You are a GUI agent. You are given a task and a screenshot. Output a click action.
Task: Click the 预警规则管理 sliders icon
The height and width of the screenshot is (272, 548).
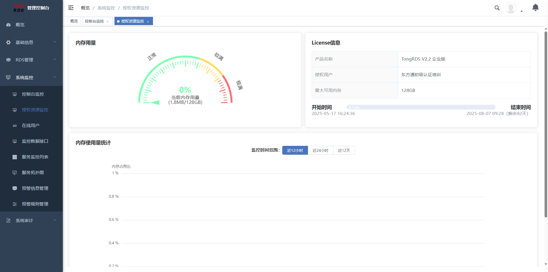[15, 204]
